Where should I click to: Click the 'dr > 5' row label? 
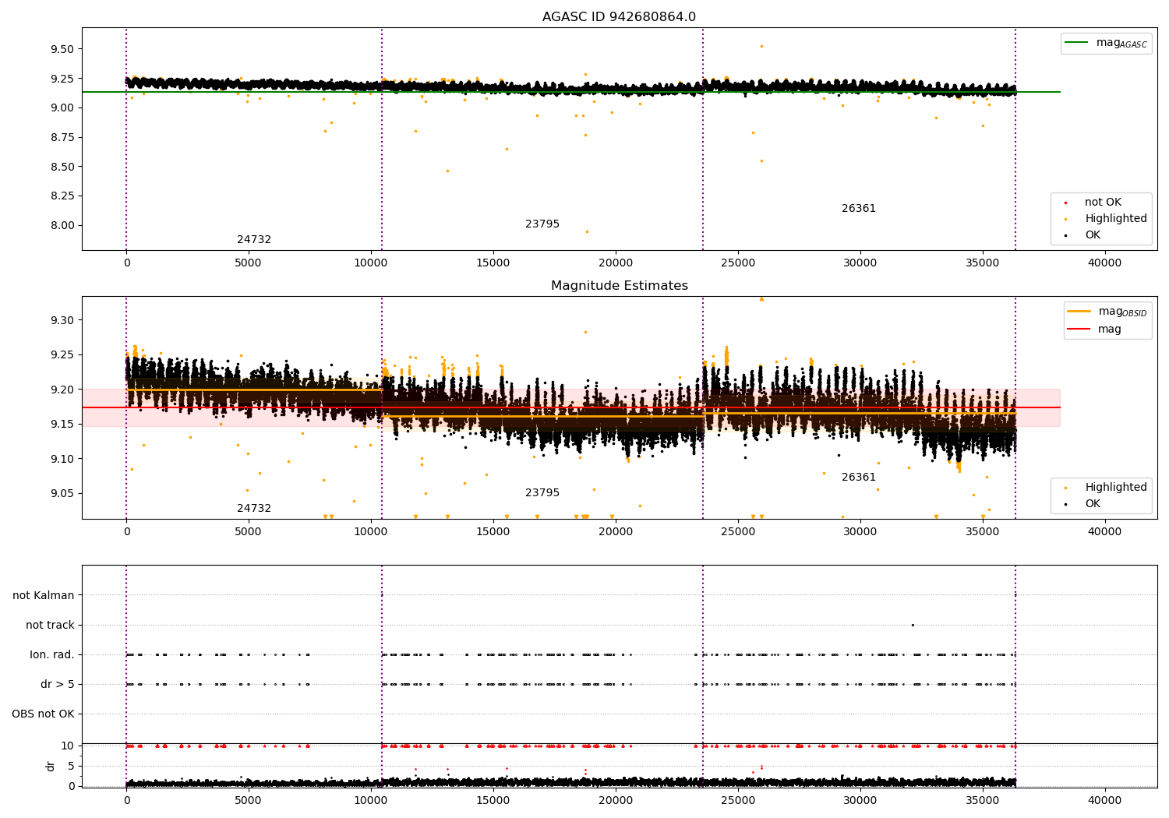58,685
